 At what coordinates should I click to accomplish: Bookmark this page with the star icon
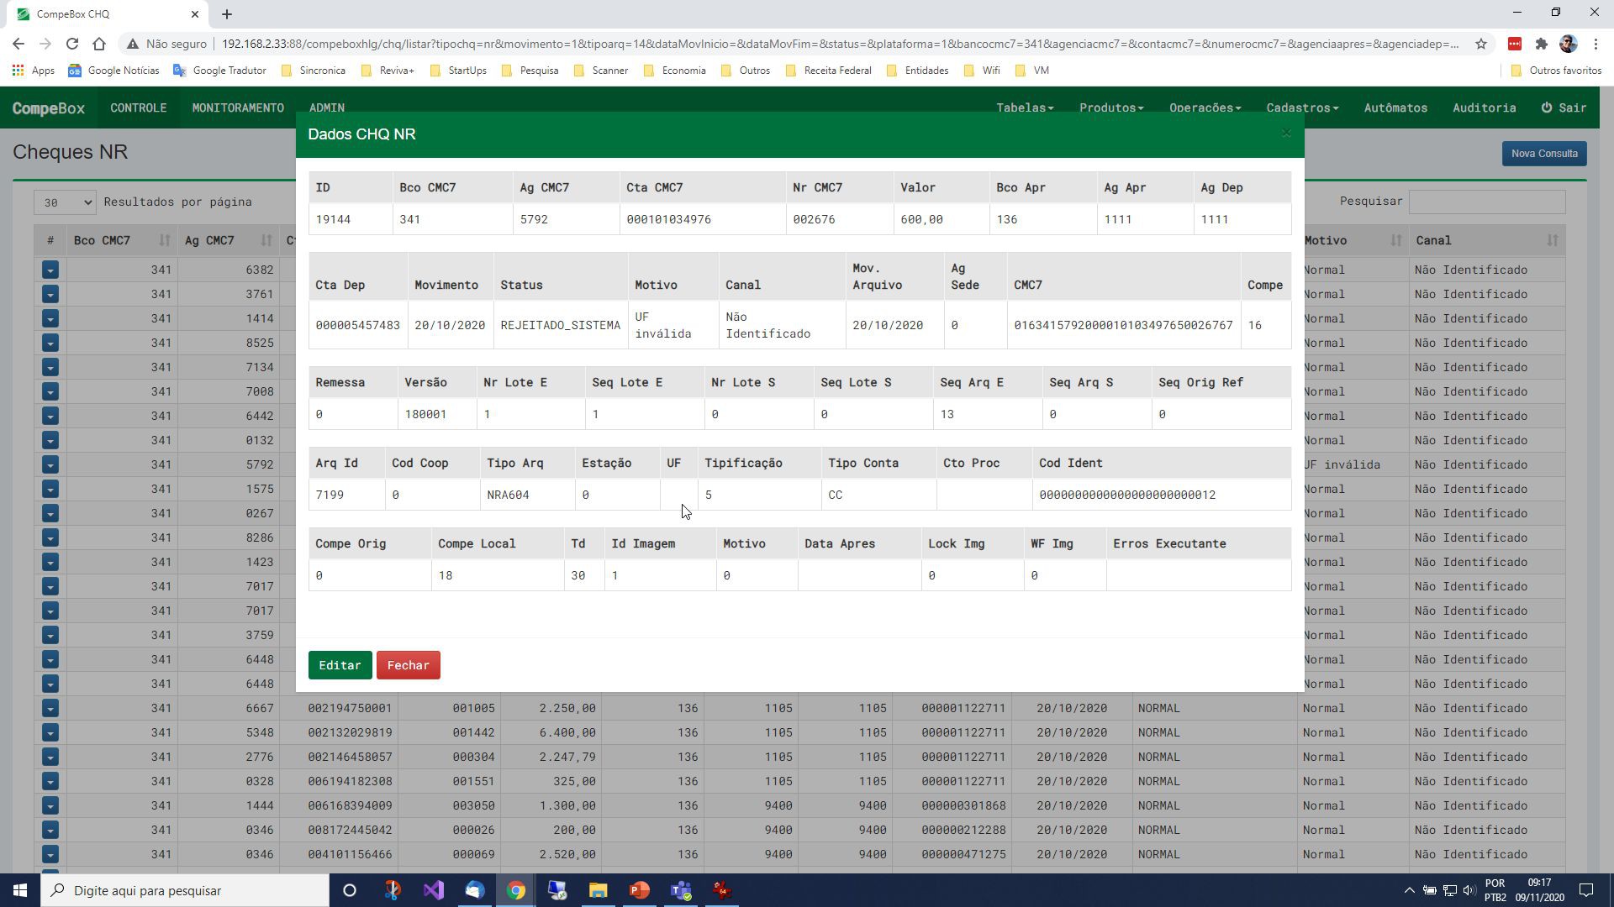click(1480, 44)
